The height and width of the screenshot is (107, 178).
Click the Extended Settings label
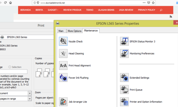point(139,78)
